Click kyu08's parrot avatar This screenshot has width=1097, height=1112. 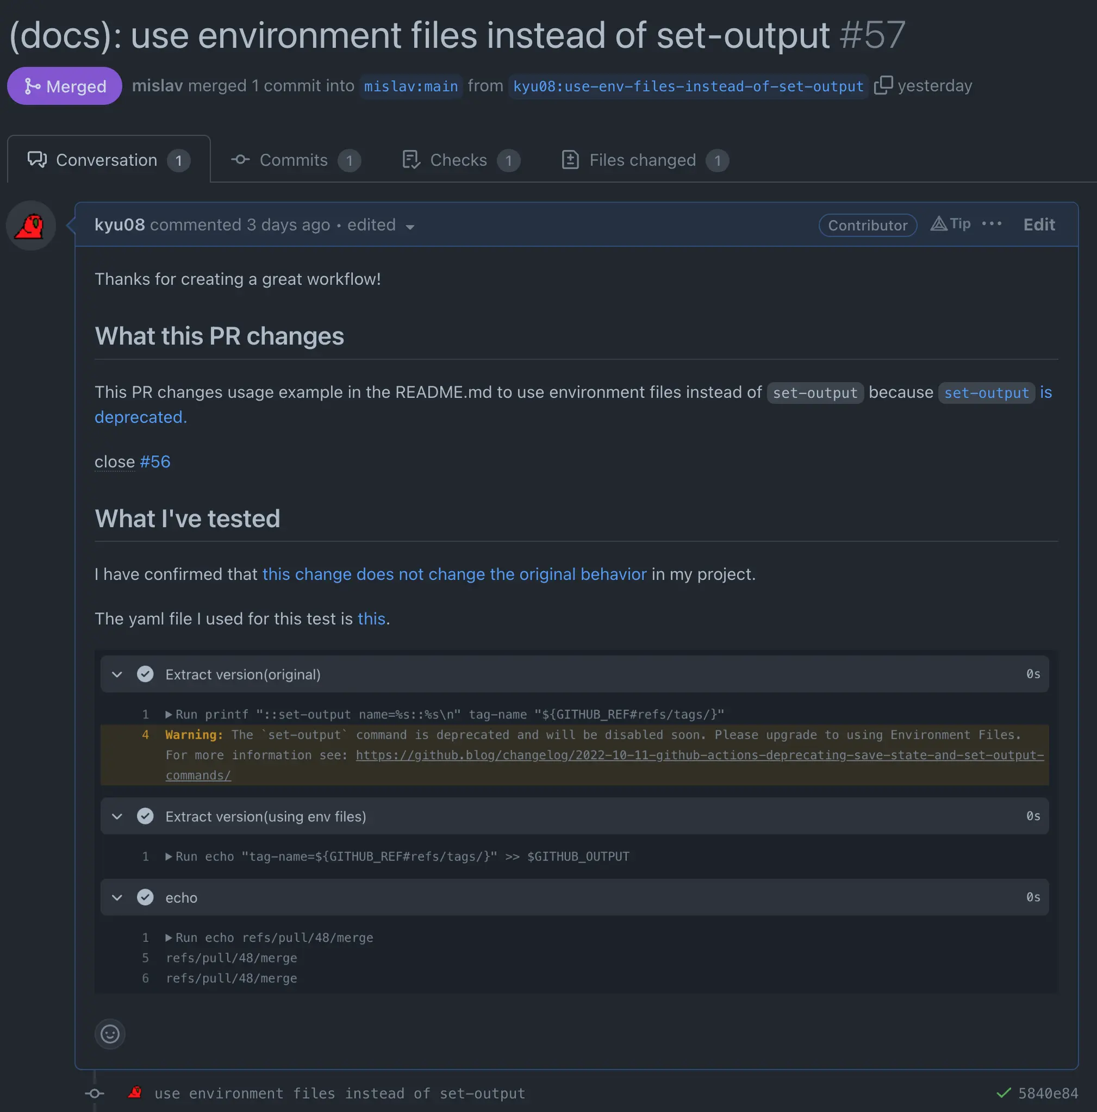click(x=30, y=226)
